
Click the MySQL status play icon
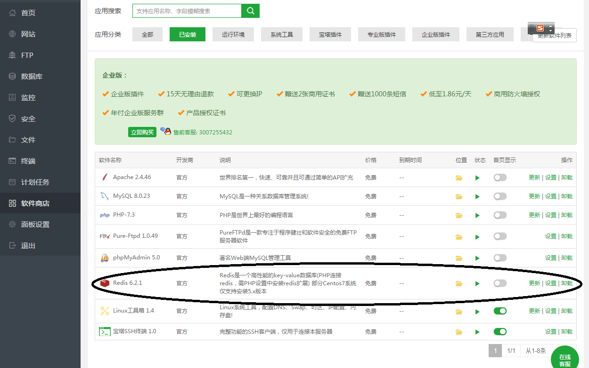[x=477, y=196]
